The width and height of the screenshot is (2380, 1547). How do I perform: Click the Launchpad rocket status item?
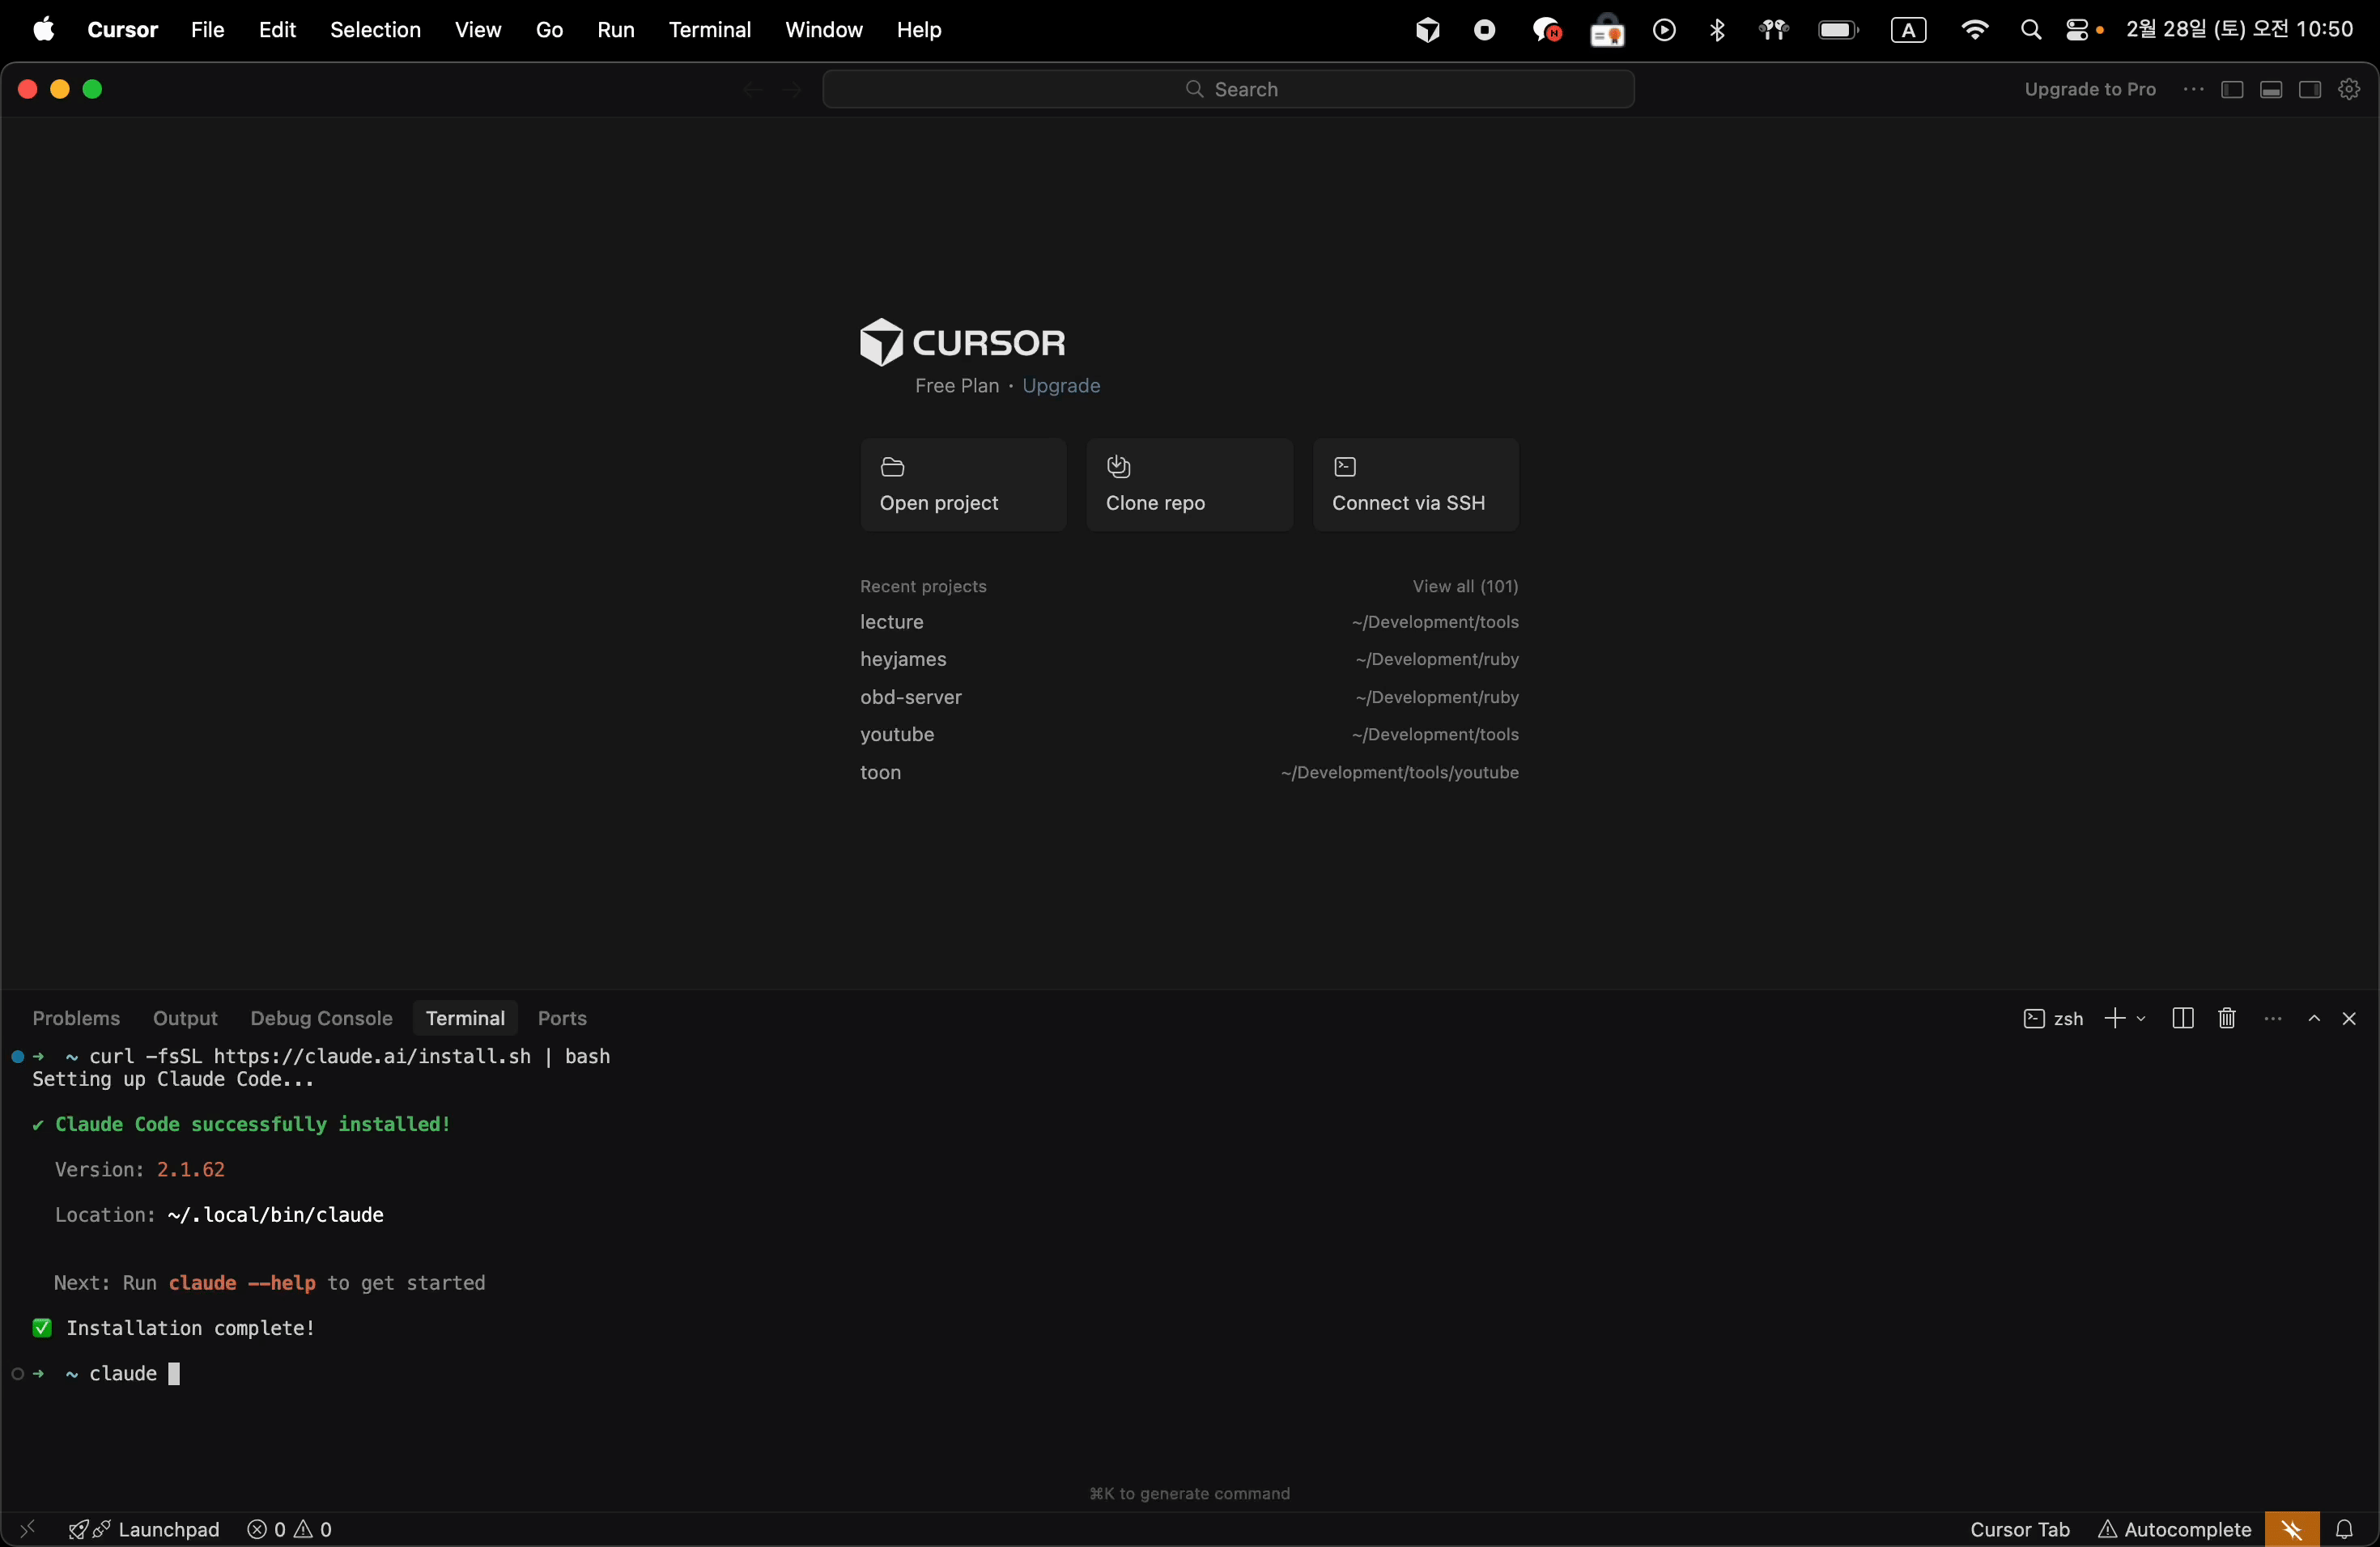(x=144, y=1529)
